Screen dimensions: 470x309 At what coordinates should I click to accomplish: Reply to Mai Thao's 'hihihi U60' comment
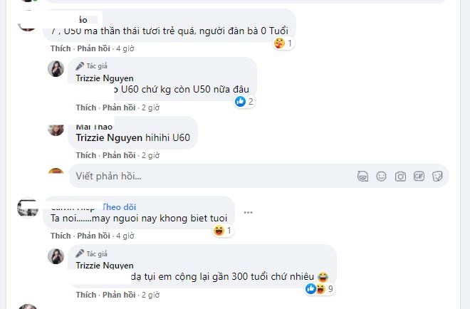coord(119,155)
